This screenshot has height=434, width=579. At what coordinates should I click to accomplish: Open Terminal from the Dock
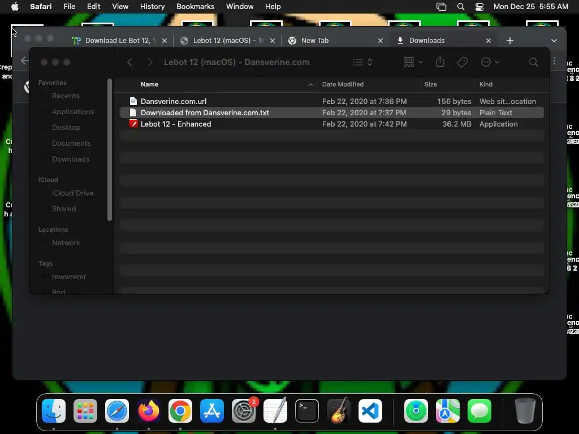pyautogui.click(x=307, y=411)
